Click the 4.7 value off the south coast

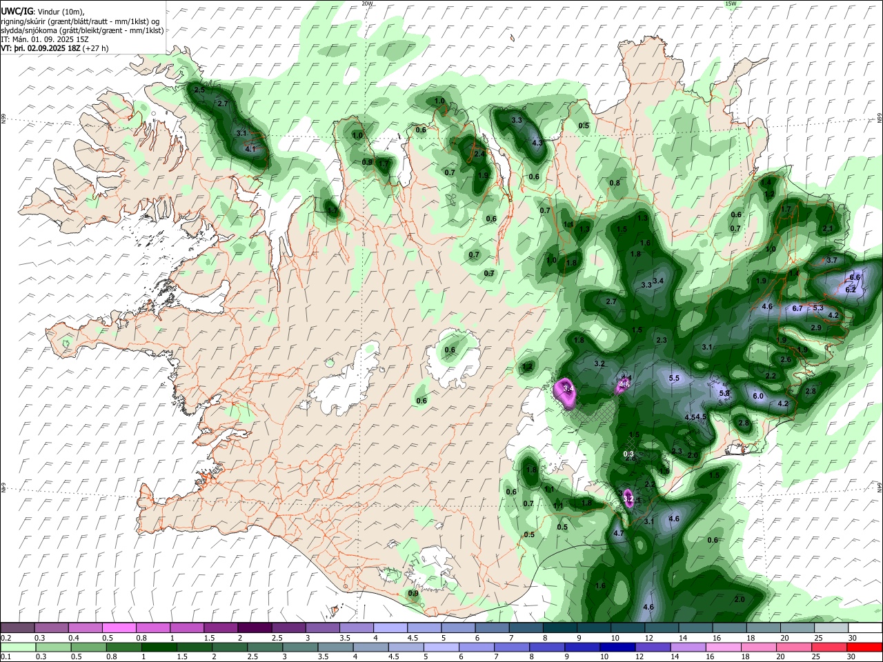[618, 533]
